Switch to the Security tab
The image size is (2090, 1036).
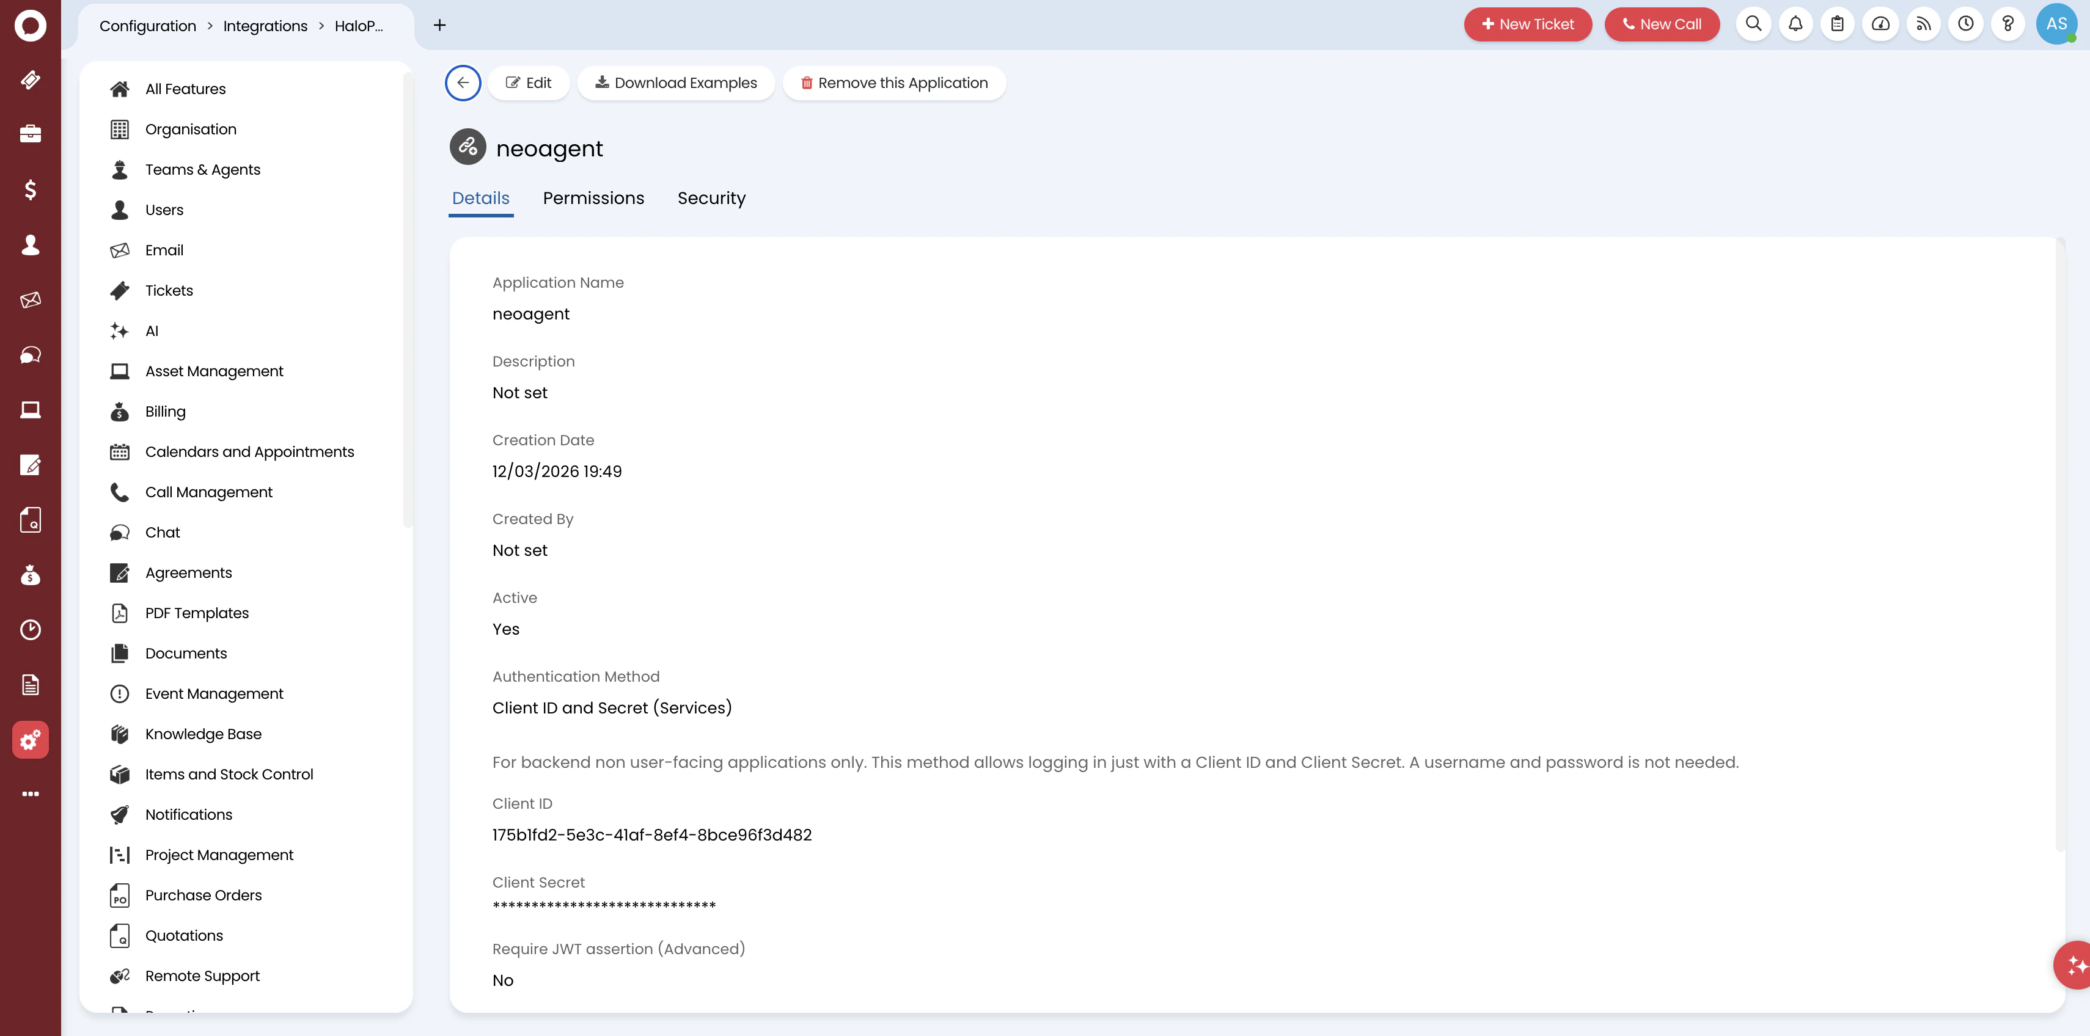[x=711, y=198]
